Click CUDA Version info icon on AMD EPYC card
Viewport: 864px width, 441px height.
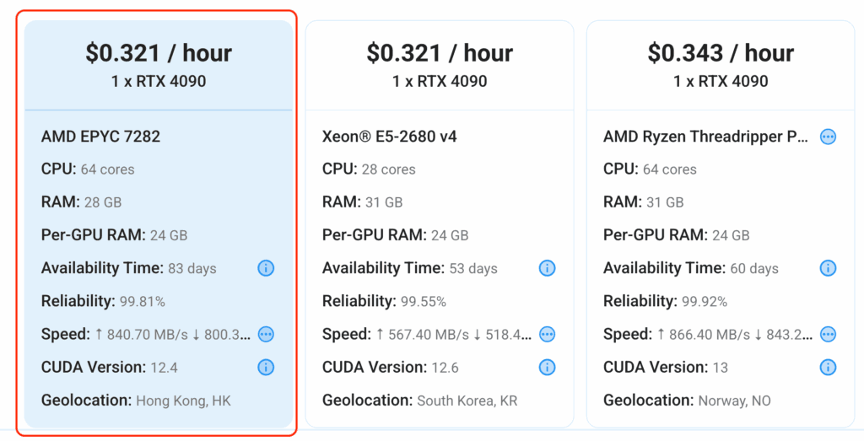pyautogui.click(x=266, y=367)
